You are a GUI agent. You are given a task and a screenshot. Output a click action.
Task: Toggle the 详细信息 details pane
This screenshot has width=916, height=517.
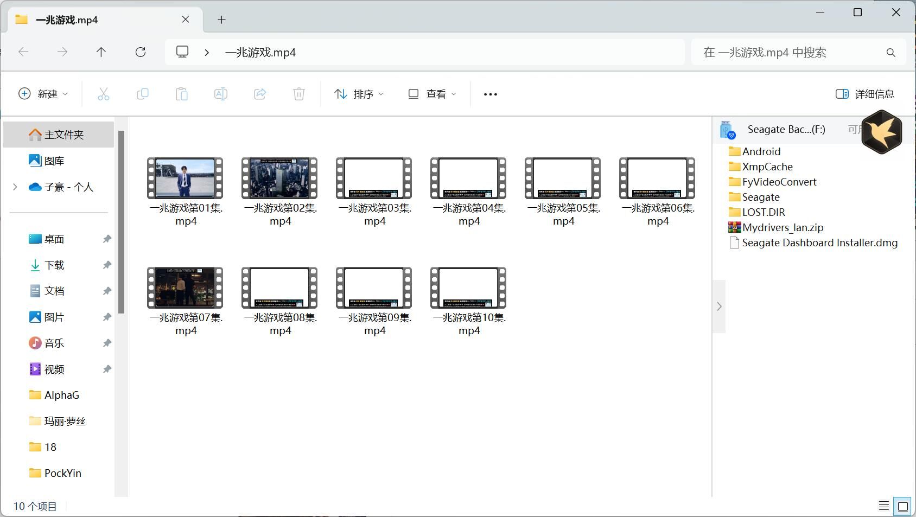click(x=865, y=94)
